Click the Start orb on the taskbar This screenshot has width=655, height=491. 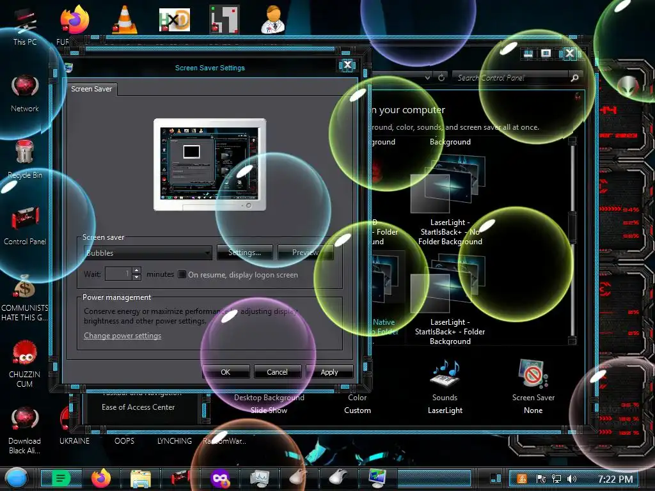click(17, 478)
